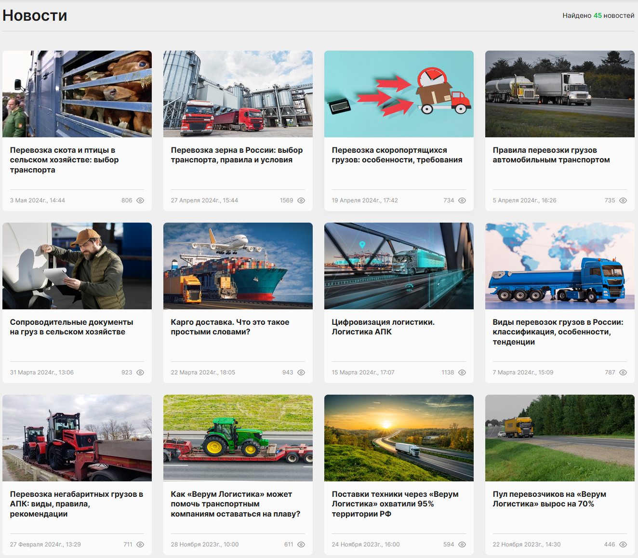Image resolution: width=638 pixels, height=558 pixels.
Task: Click the eye views icon beside 734
Action: point(462,200)
